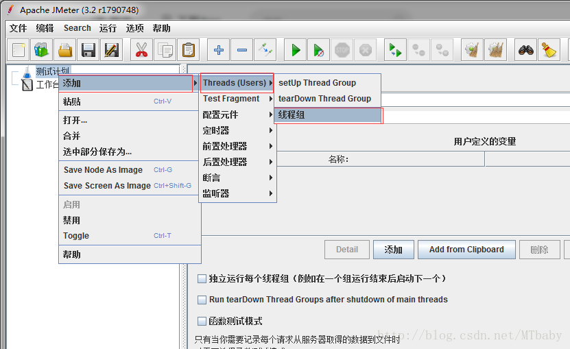Expand all nodes with plus icon

(x=219, y=50)
